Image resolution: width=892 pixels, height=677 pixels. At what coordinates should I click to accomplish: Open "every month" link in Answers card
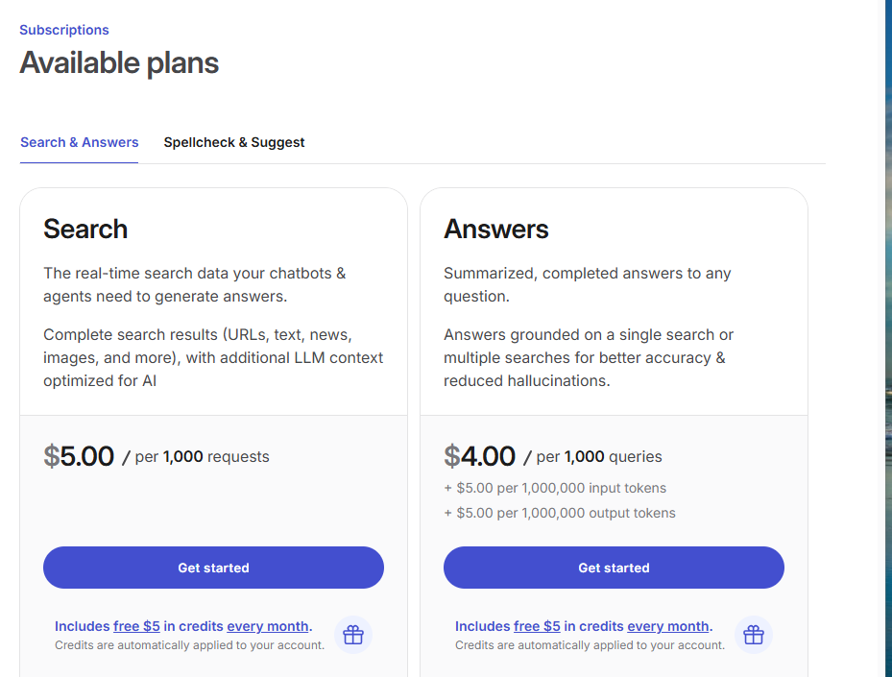point(668,626)
